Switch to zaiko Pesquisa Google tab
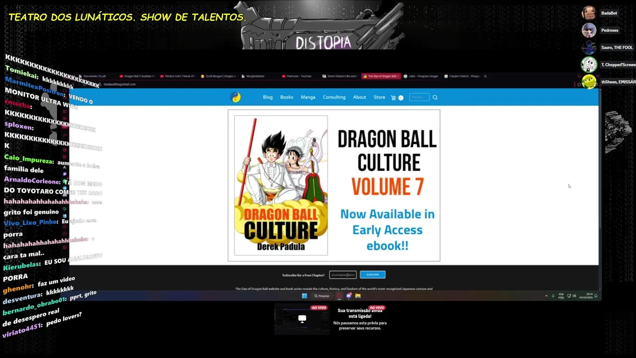Viewport: 636px width, 358px height. (422, 76)
